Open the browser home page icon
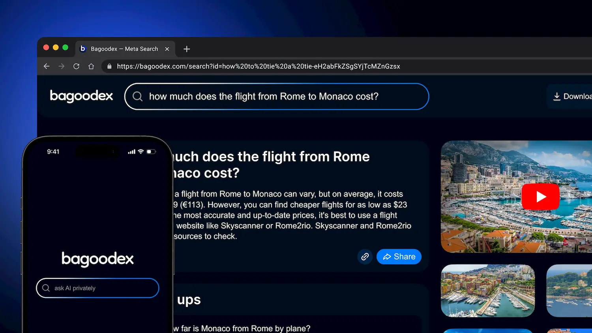Image resolution: width=592 pixels, height=333 pixels. [x=91, y=66]
